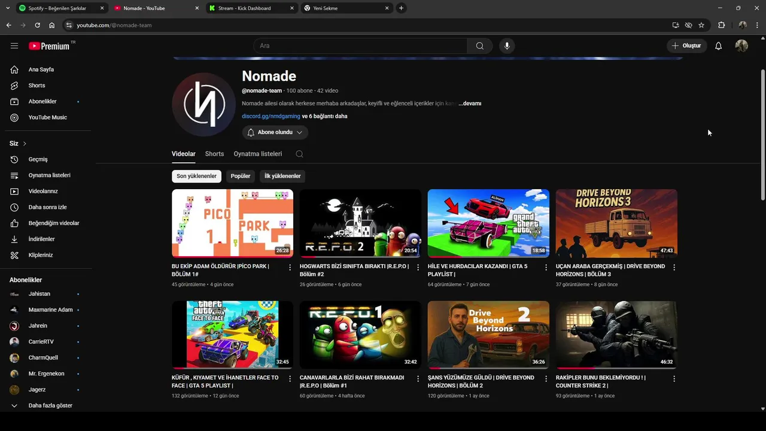
Task: Click the Ara search input field
Action: (360, 46)
